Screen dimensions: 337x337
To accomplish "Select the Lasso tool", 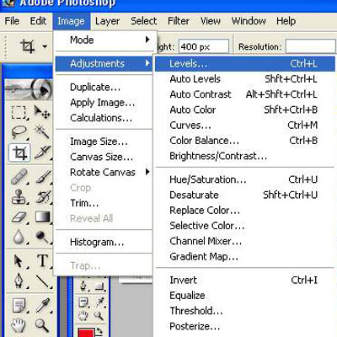I will pyautogui.click(x=19, y=132).
